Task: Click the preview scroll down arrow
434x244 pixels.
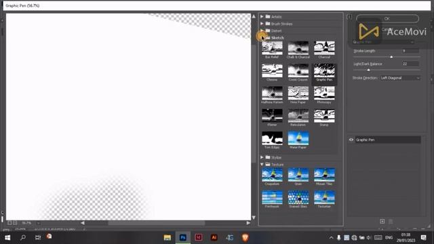Action: pos(254,218)
